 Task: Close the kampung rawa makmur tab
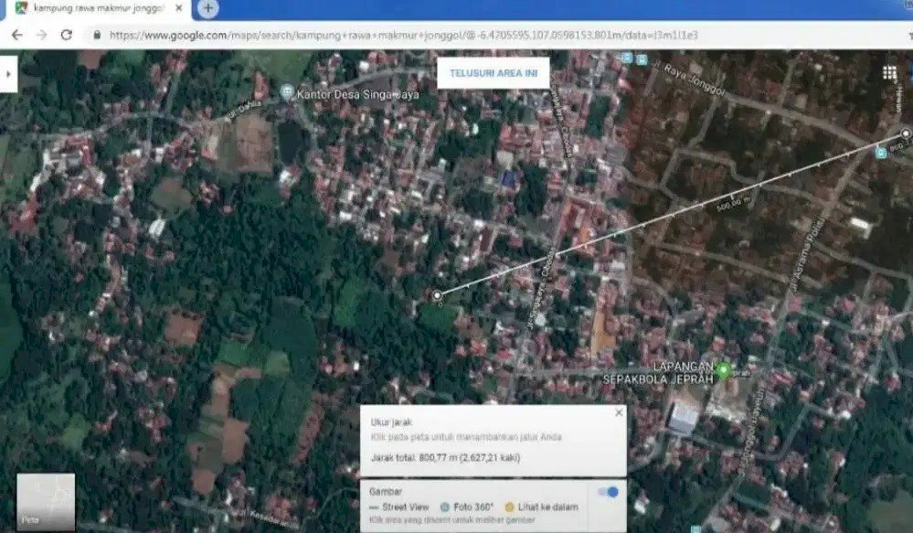pyautogui.click(x=181, y=8)
